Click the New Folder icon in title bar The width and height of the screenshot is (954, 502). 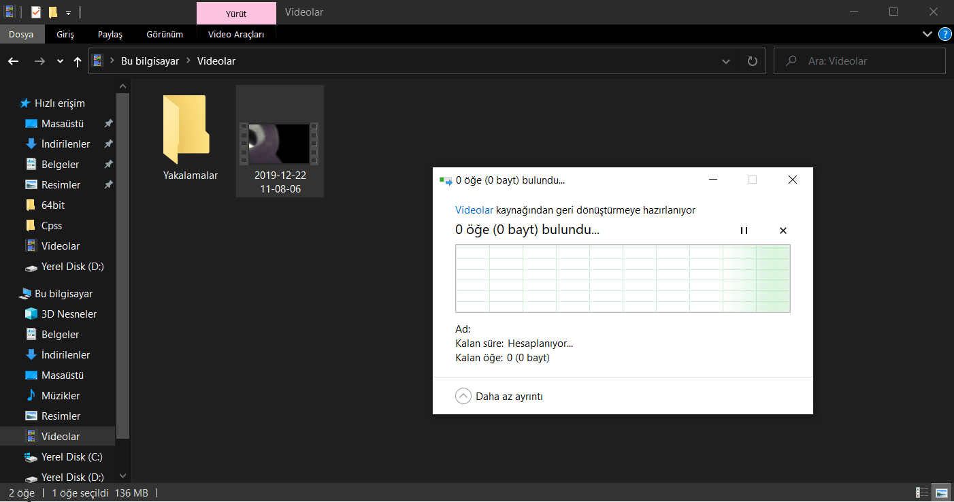click(x=52, y=12)
